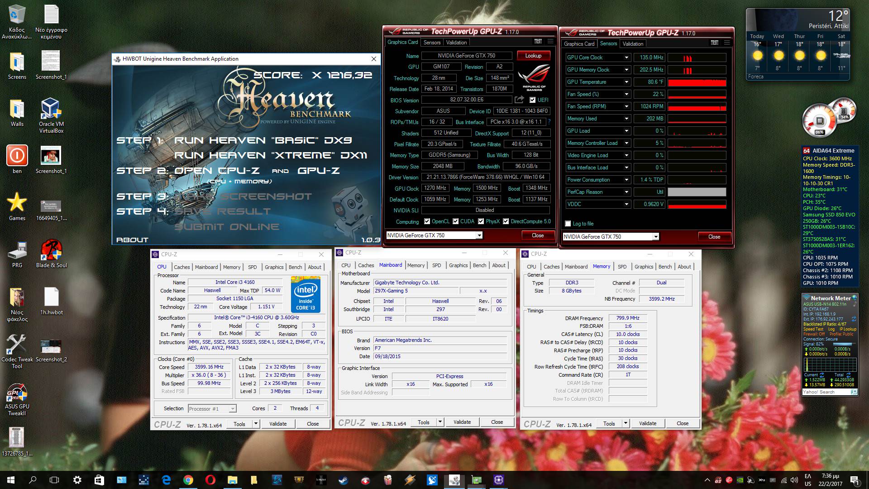Open Oracle VM VirtualBox desktop icon
The height and width of the screenshot is (489, 869).
coord(51,115)
